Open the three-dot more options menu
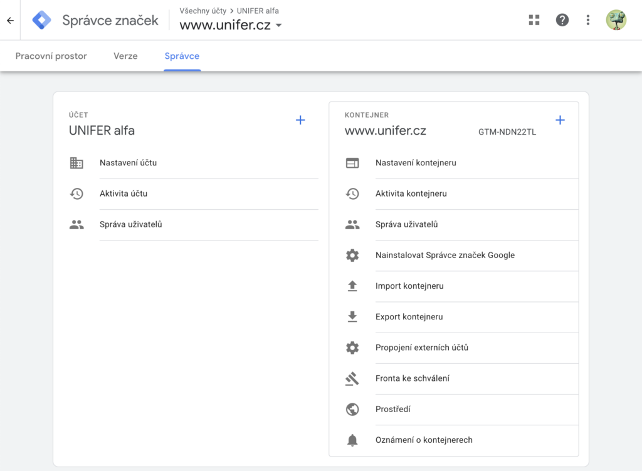Image resolution: width=642 pixels, height=471 pixels. point(587,20)
